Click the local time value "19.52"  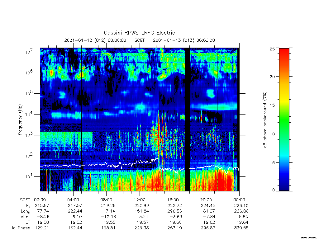click(76, 222)
